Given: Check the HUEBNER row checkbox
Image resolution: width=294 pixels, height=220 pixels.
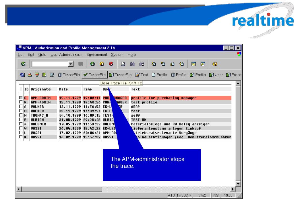Looking at the screenshot, I should 21,124.
